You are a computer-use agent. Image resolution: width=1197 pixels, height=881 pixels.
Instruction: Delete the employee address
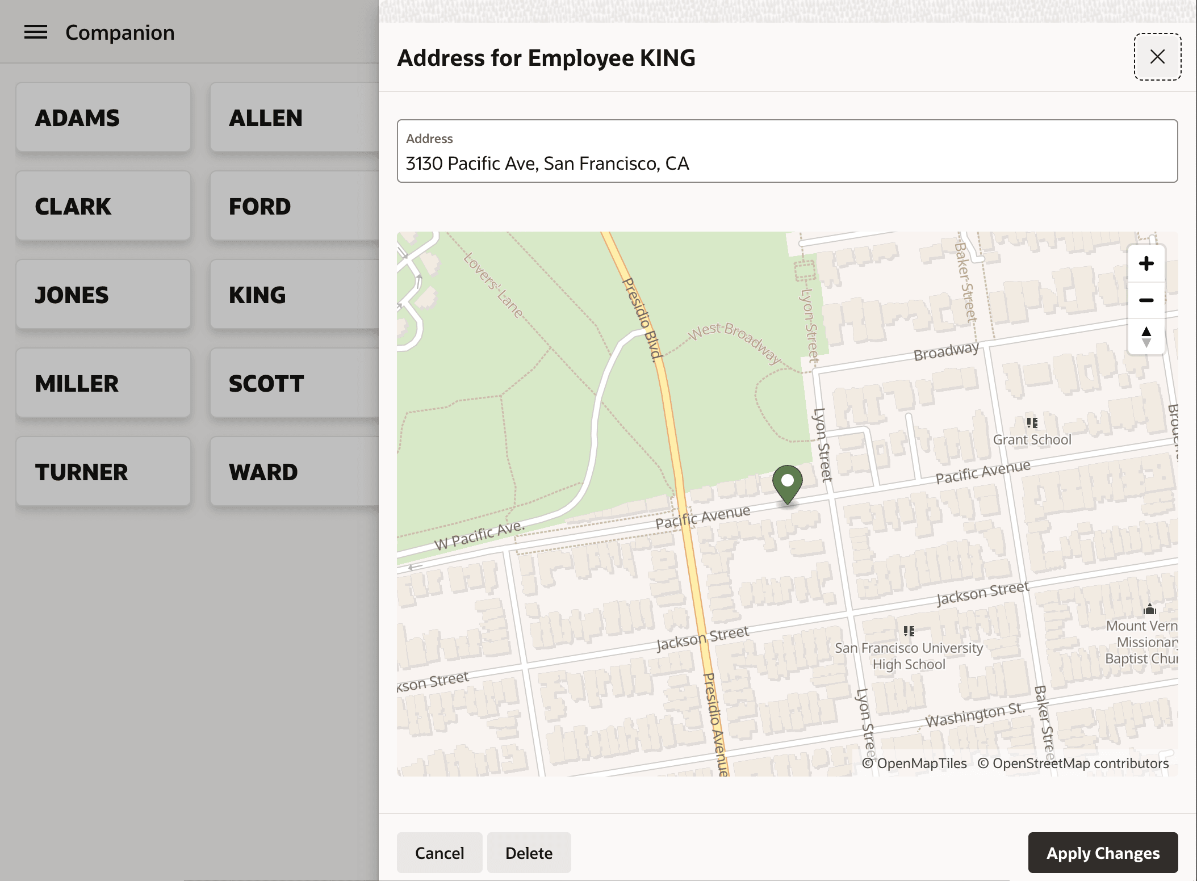tap(529, 853)
